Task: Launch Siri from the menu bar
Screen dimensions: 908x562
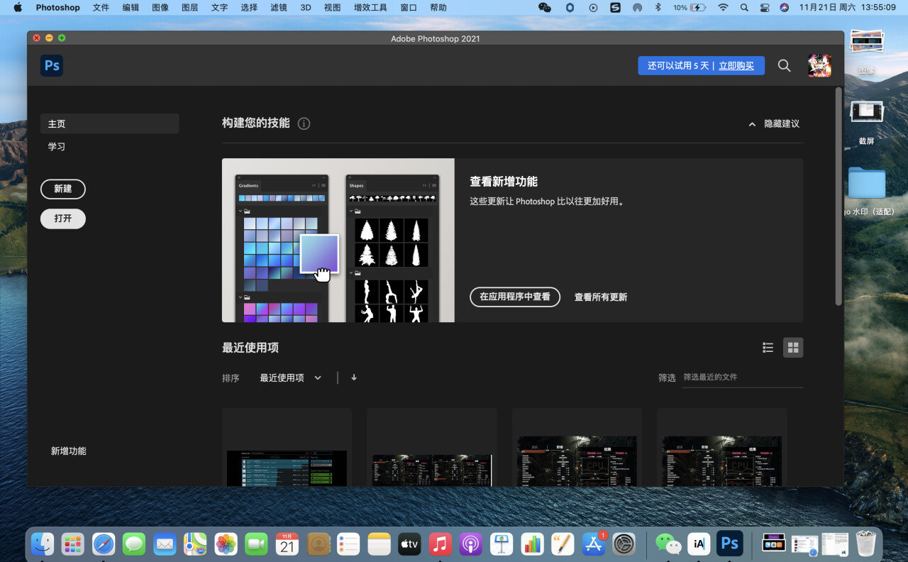Action: click(x=784, y=7)
